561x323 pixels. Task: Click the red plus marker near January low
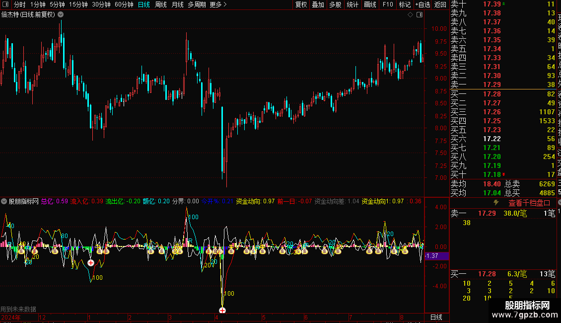coord(90,263)
